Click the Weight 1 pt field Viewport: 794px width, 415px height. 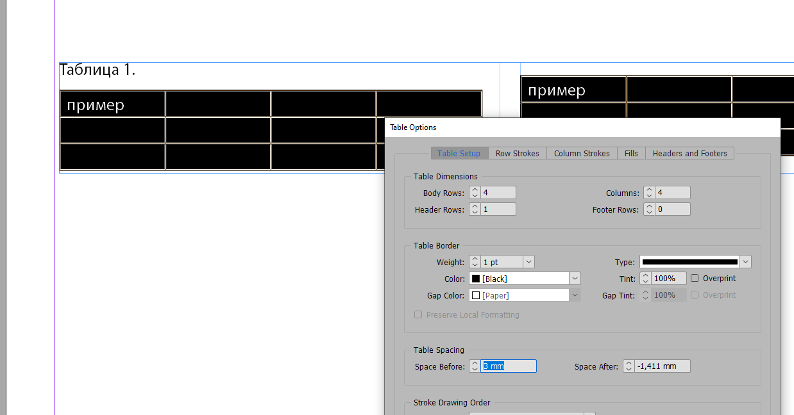[x=502, y=262]
